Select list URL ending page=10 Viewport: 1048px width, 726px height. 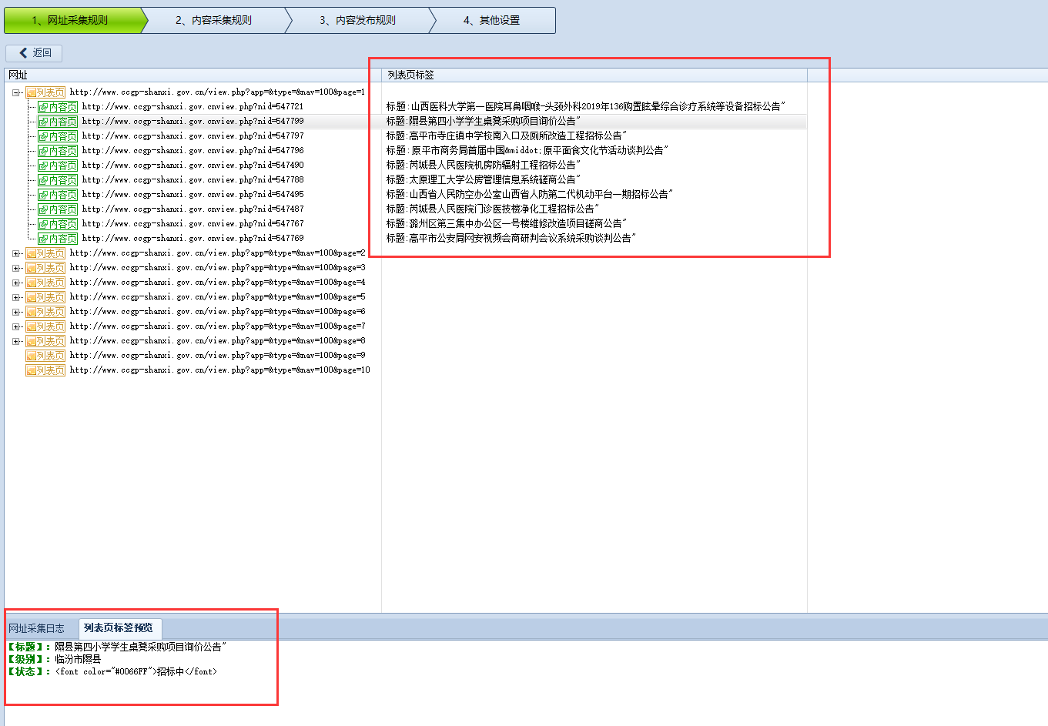point(219,370)
